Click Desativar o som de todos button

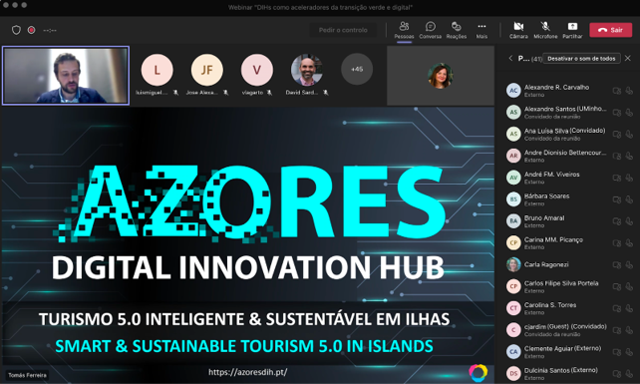tap(581, 59)
